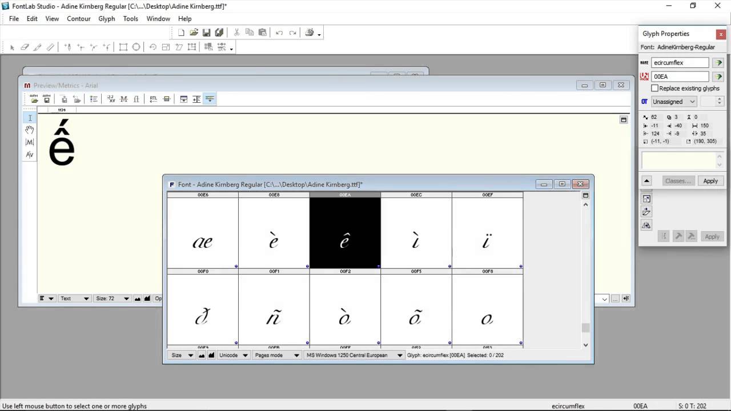Select the egrave glyph cell 00E8
Screen dimensions: 731x411
(x=274, y=233)
